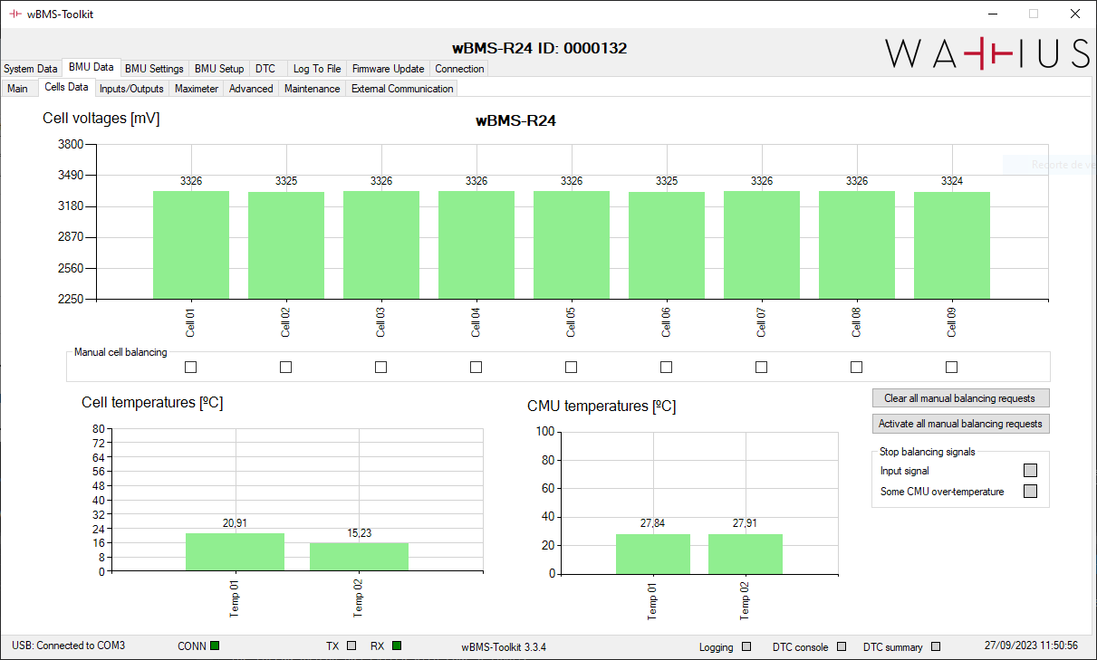Switch to the BMU Settings tab
This screenshot has height=660, width=1097.
(154, 69)
